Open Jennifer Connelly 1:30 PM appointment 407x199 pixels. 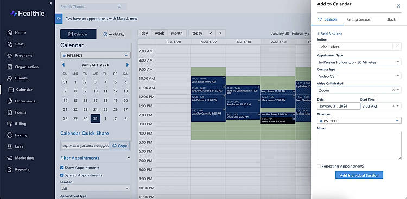click(x=208, y=115)
